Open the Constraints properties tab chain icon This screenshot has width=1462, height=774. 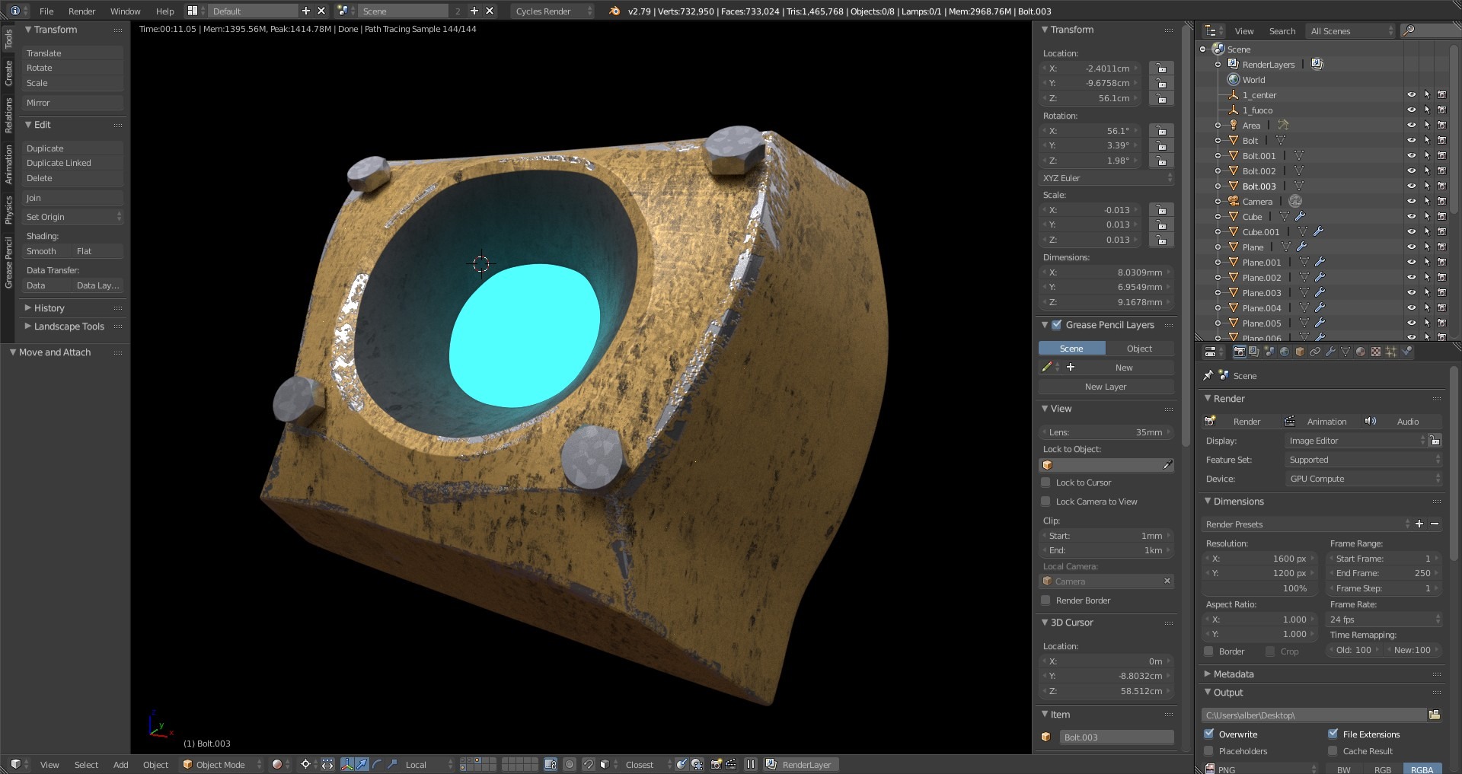(x=1315, y=352)
